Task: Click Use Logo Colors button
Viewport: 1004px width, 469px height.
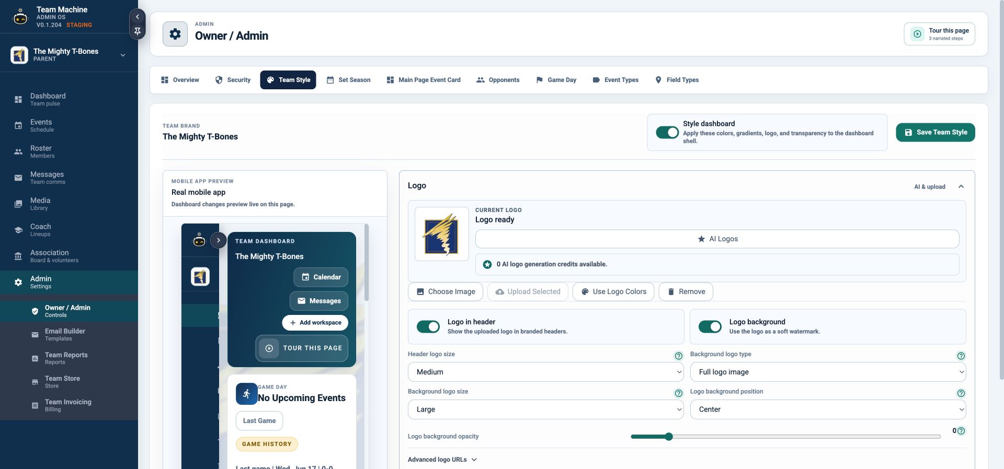Action: (613, 291)
